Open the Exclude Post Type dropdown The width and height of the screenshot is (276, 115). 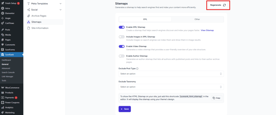(171, 74)
